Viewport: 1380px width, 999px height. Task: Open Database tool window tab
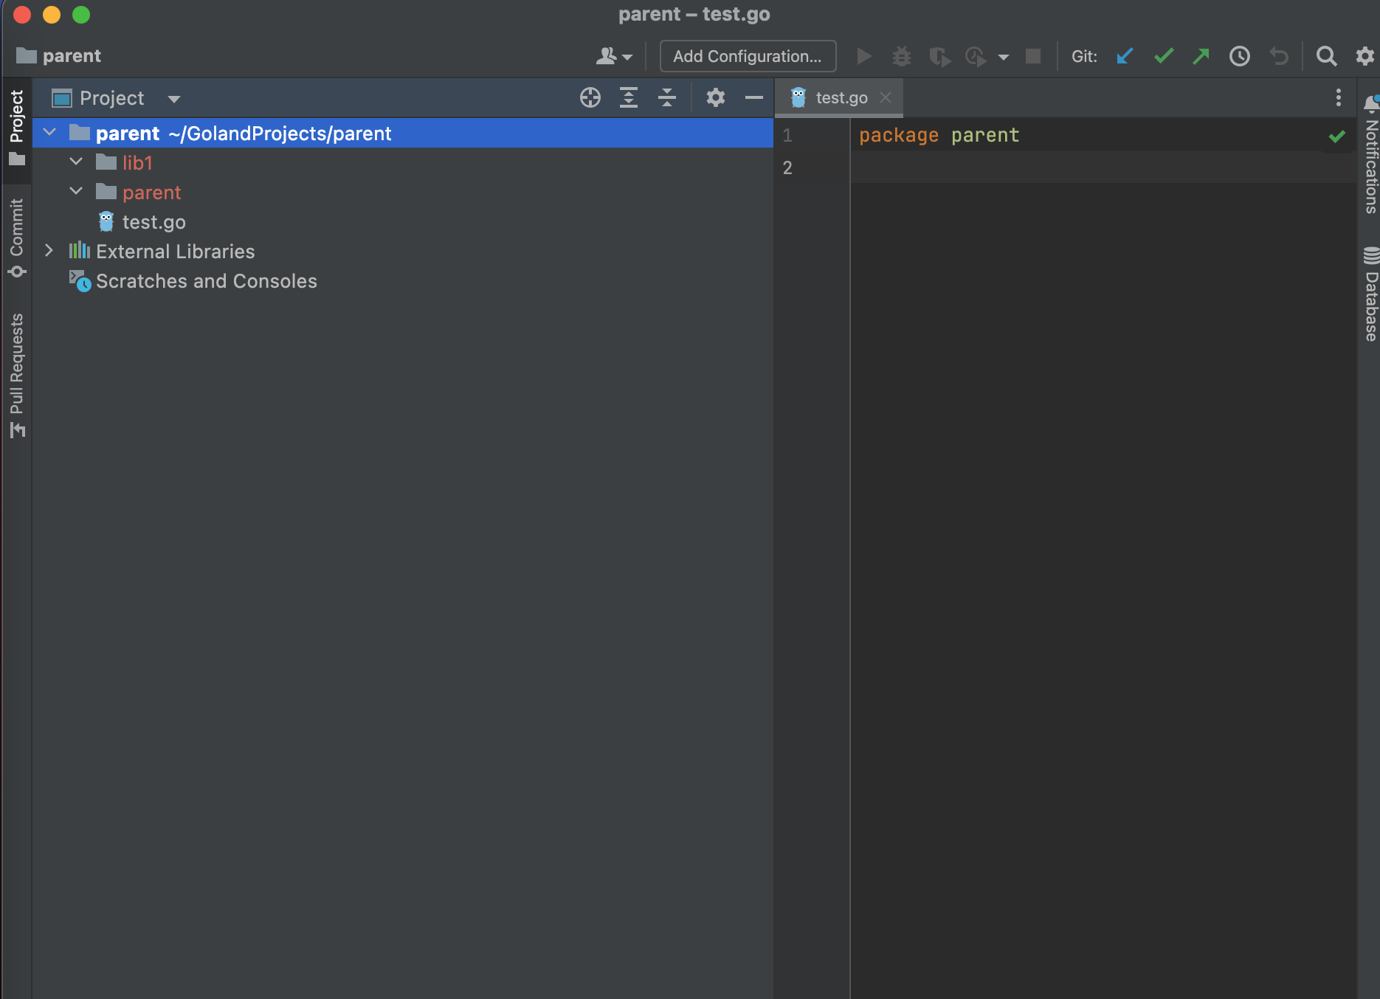click(1371, 294)
